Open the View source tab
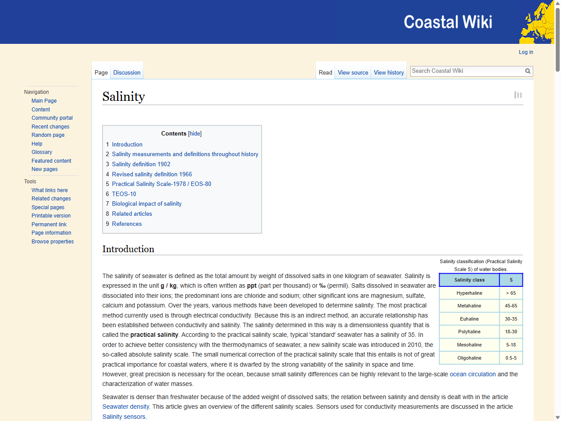561x421 pixels. click(353, 72)
